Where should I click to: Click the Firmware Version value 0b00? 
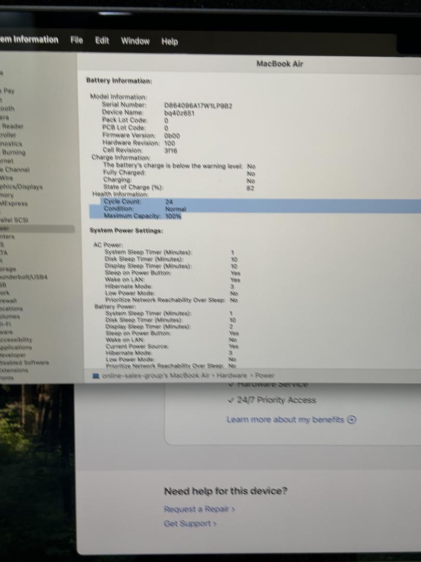172,136
